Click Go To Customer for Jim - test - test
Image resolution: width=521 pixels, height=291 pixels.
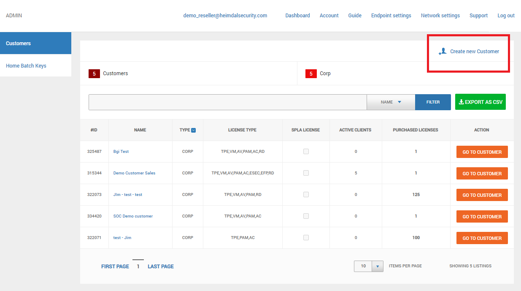482,195
